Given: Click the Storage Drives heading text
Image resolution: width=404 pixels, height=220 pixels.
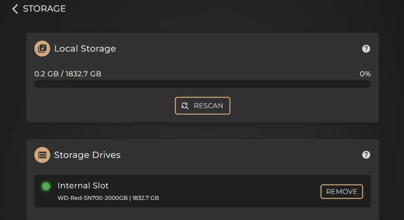Looking at the screenshot, I should click(87, 155).
